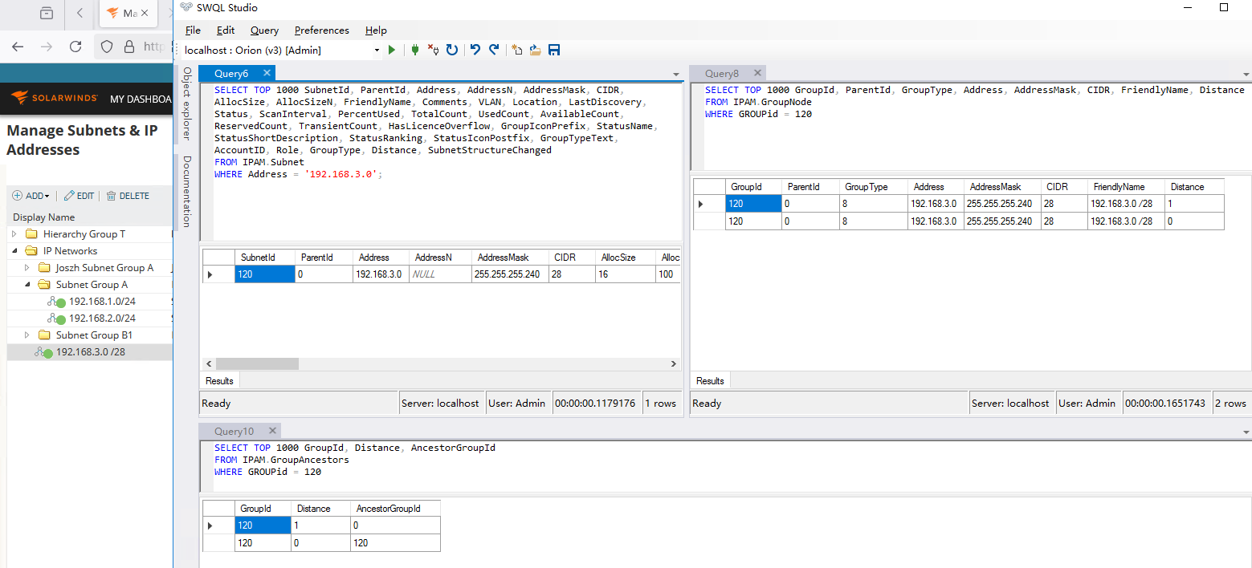Click the open file folder icon
Screen dimensions: 1252x568
[535, 50]
